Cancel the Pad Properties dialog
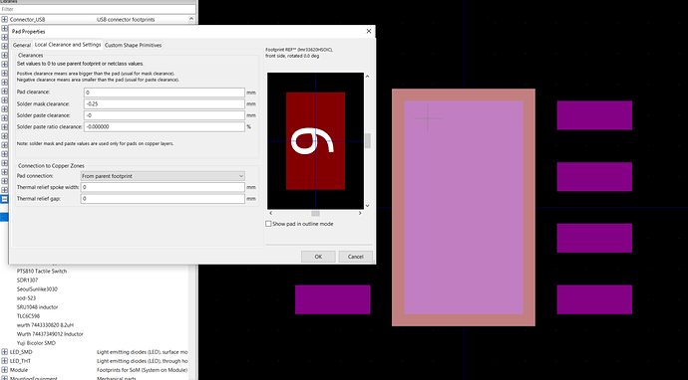688x380 pixels. coord(355,257)
